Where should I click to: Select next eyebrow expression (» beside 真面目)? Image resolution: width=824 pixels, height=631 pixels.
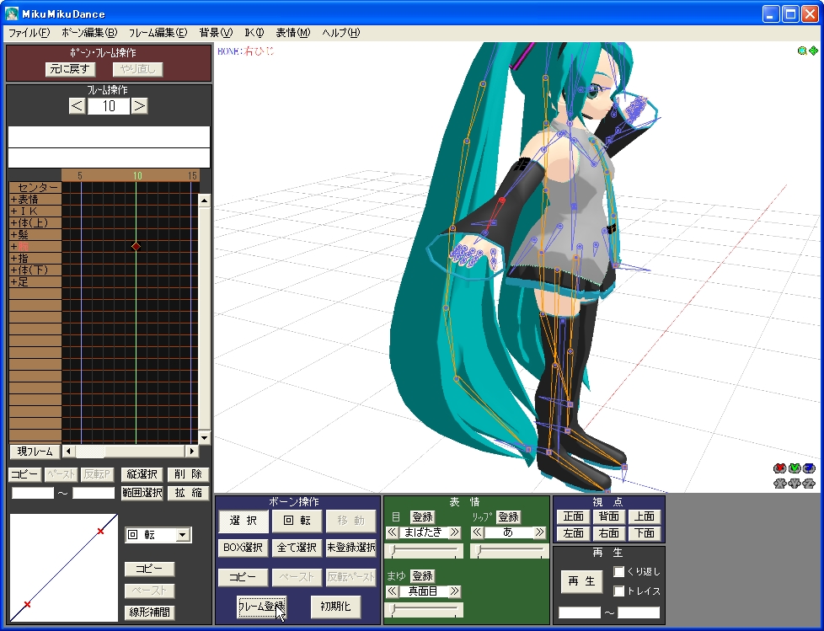click(455, 591)
